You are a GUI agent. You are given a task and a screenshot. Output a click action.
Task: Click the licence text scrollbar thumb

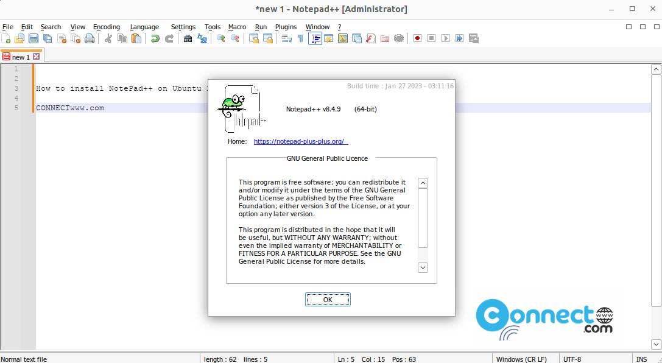pos(423,218)
